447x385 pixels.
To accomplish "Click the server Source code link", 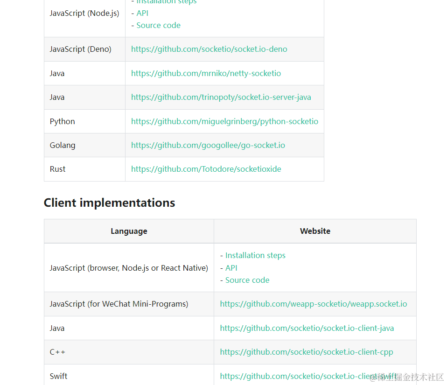I will [x=159, y=25].
